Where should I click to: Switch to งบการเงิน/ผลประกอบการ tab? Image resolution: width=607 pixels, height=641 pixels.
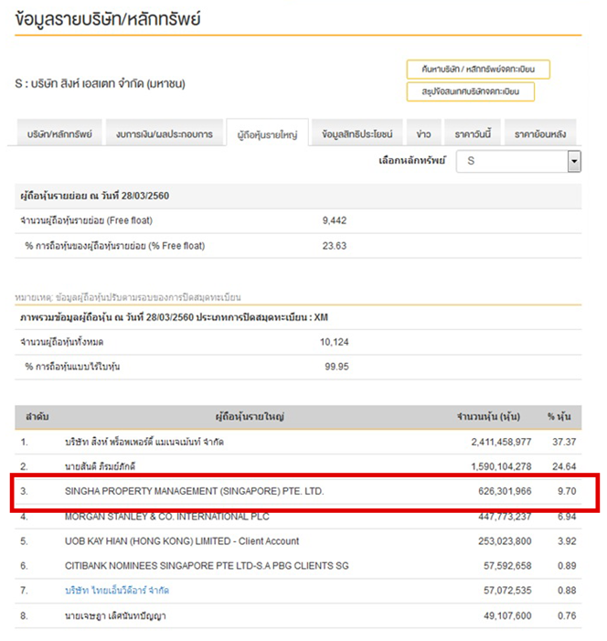[165, 134]
